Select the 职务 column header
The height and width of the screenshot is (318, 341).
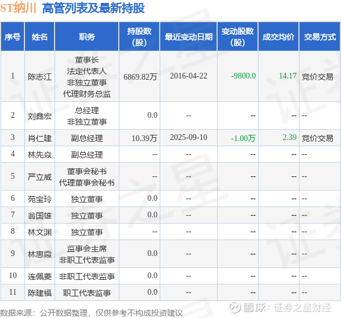pos(87,37)
